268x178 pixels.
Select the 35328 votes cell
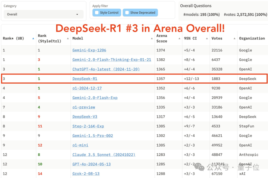pos(217,69)
